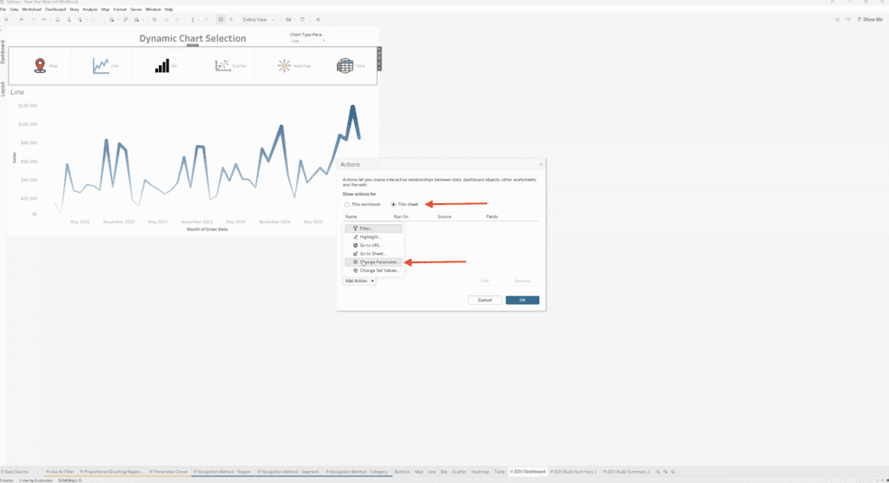
Task: Open the Dashboard menu in menu bar
Action: click(55, 9)
